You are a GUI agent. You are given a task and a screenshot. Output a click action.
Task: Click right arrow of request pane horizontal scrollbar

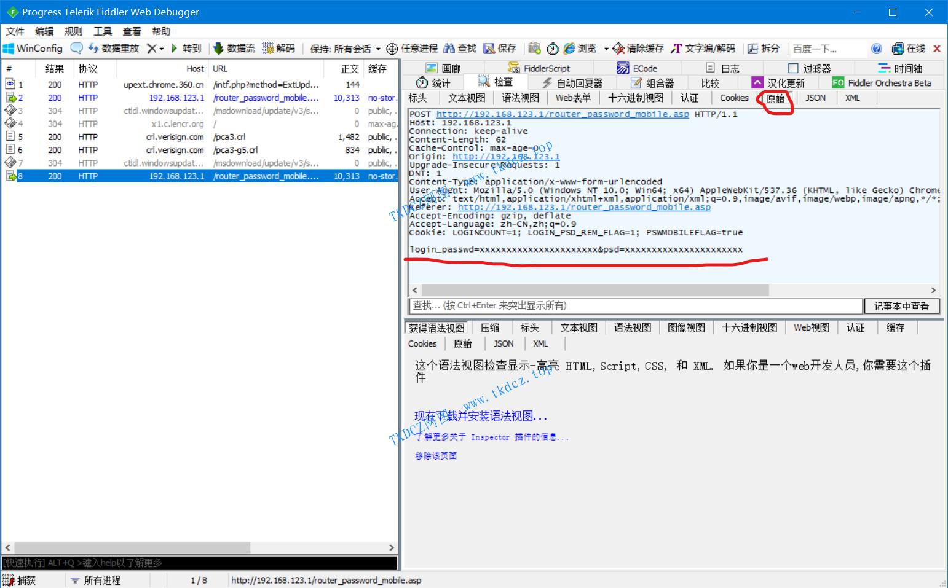point(933,290)
